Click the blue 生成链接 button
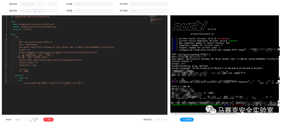 coord(187,120)
